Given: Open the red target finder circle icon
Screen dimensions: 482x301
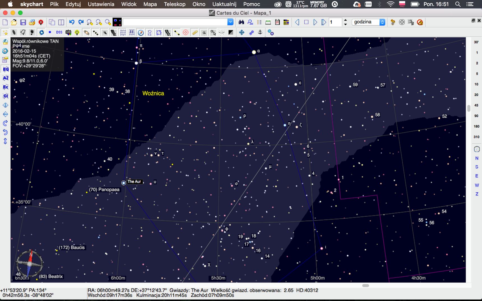Looking at the screenshot, I should click(186, 33).
